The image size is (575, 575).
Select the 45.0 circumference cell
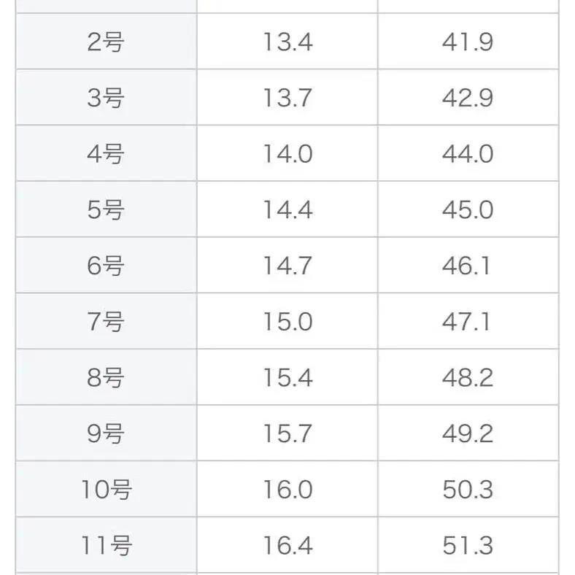click(468, 210)
